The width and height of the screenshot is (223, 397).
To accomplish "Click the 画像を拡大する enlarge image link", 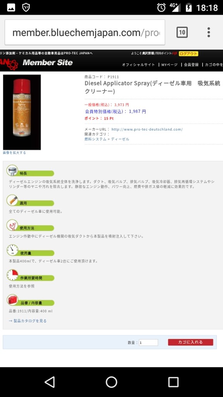I will coord(14,153).
